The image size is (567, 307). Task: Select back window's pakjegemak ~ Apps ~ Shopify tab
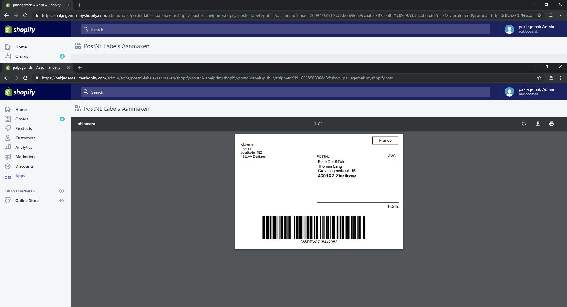tap(37, 5)
